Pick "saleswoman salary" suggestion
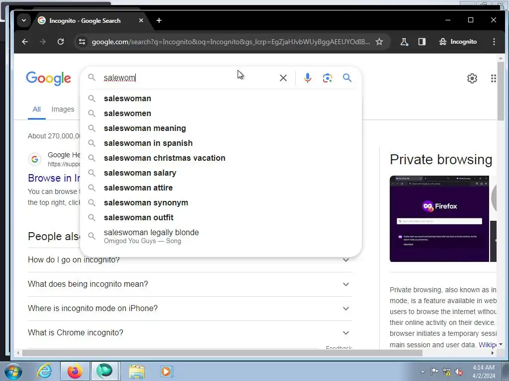 click(x=221, y=173)
